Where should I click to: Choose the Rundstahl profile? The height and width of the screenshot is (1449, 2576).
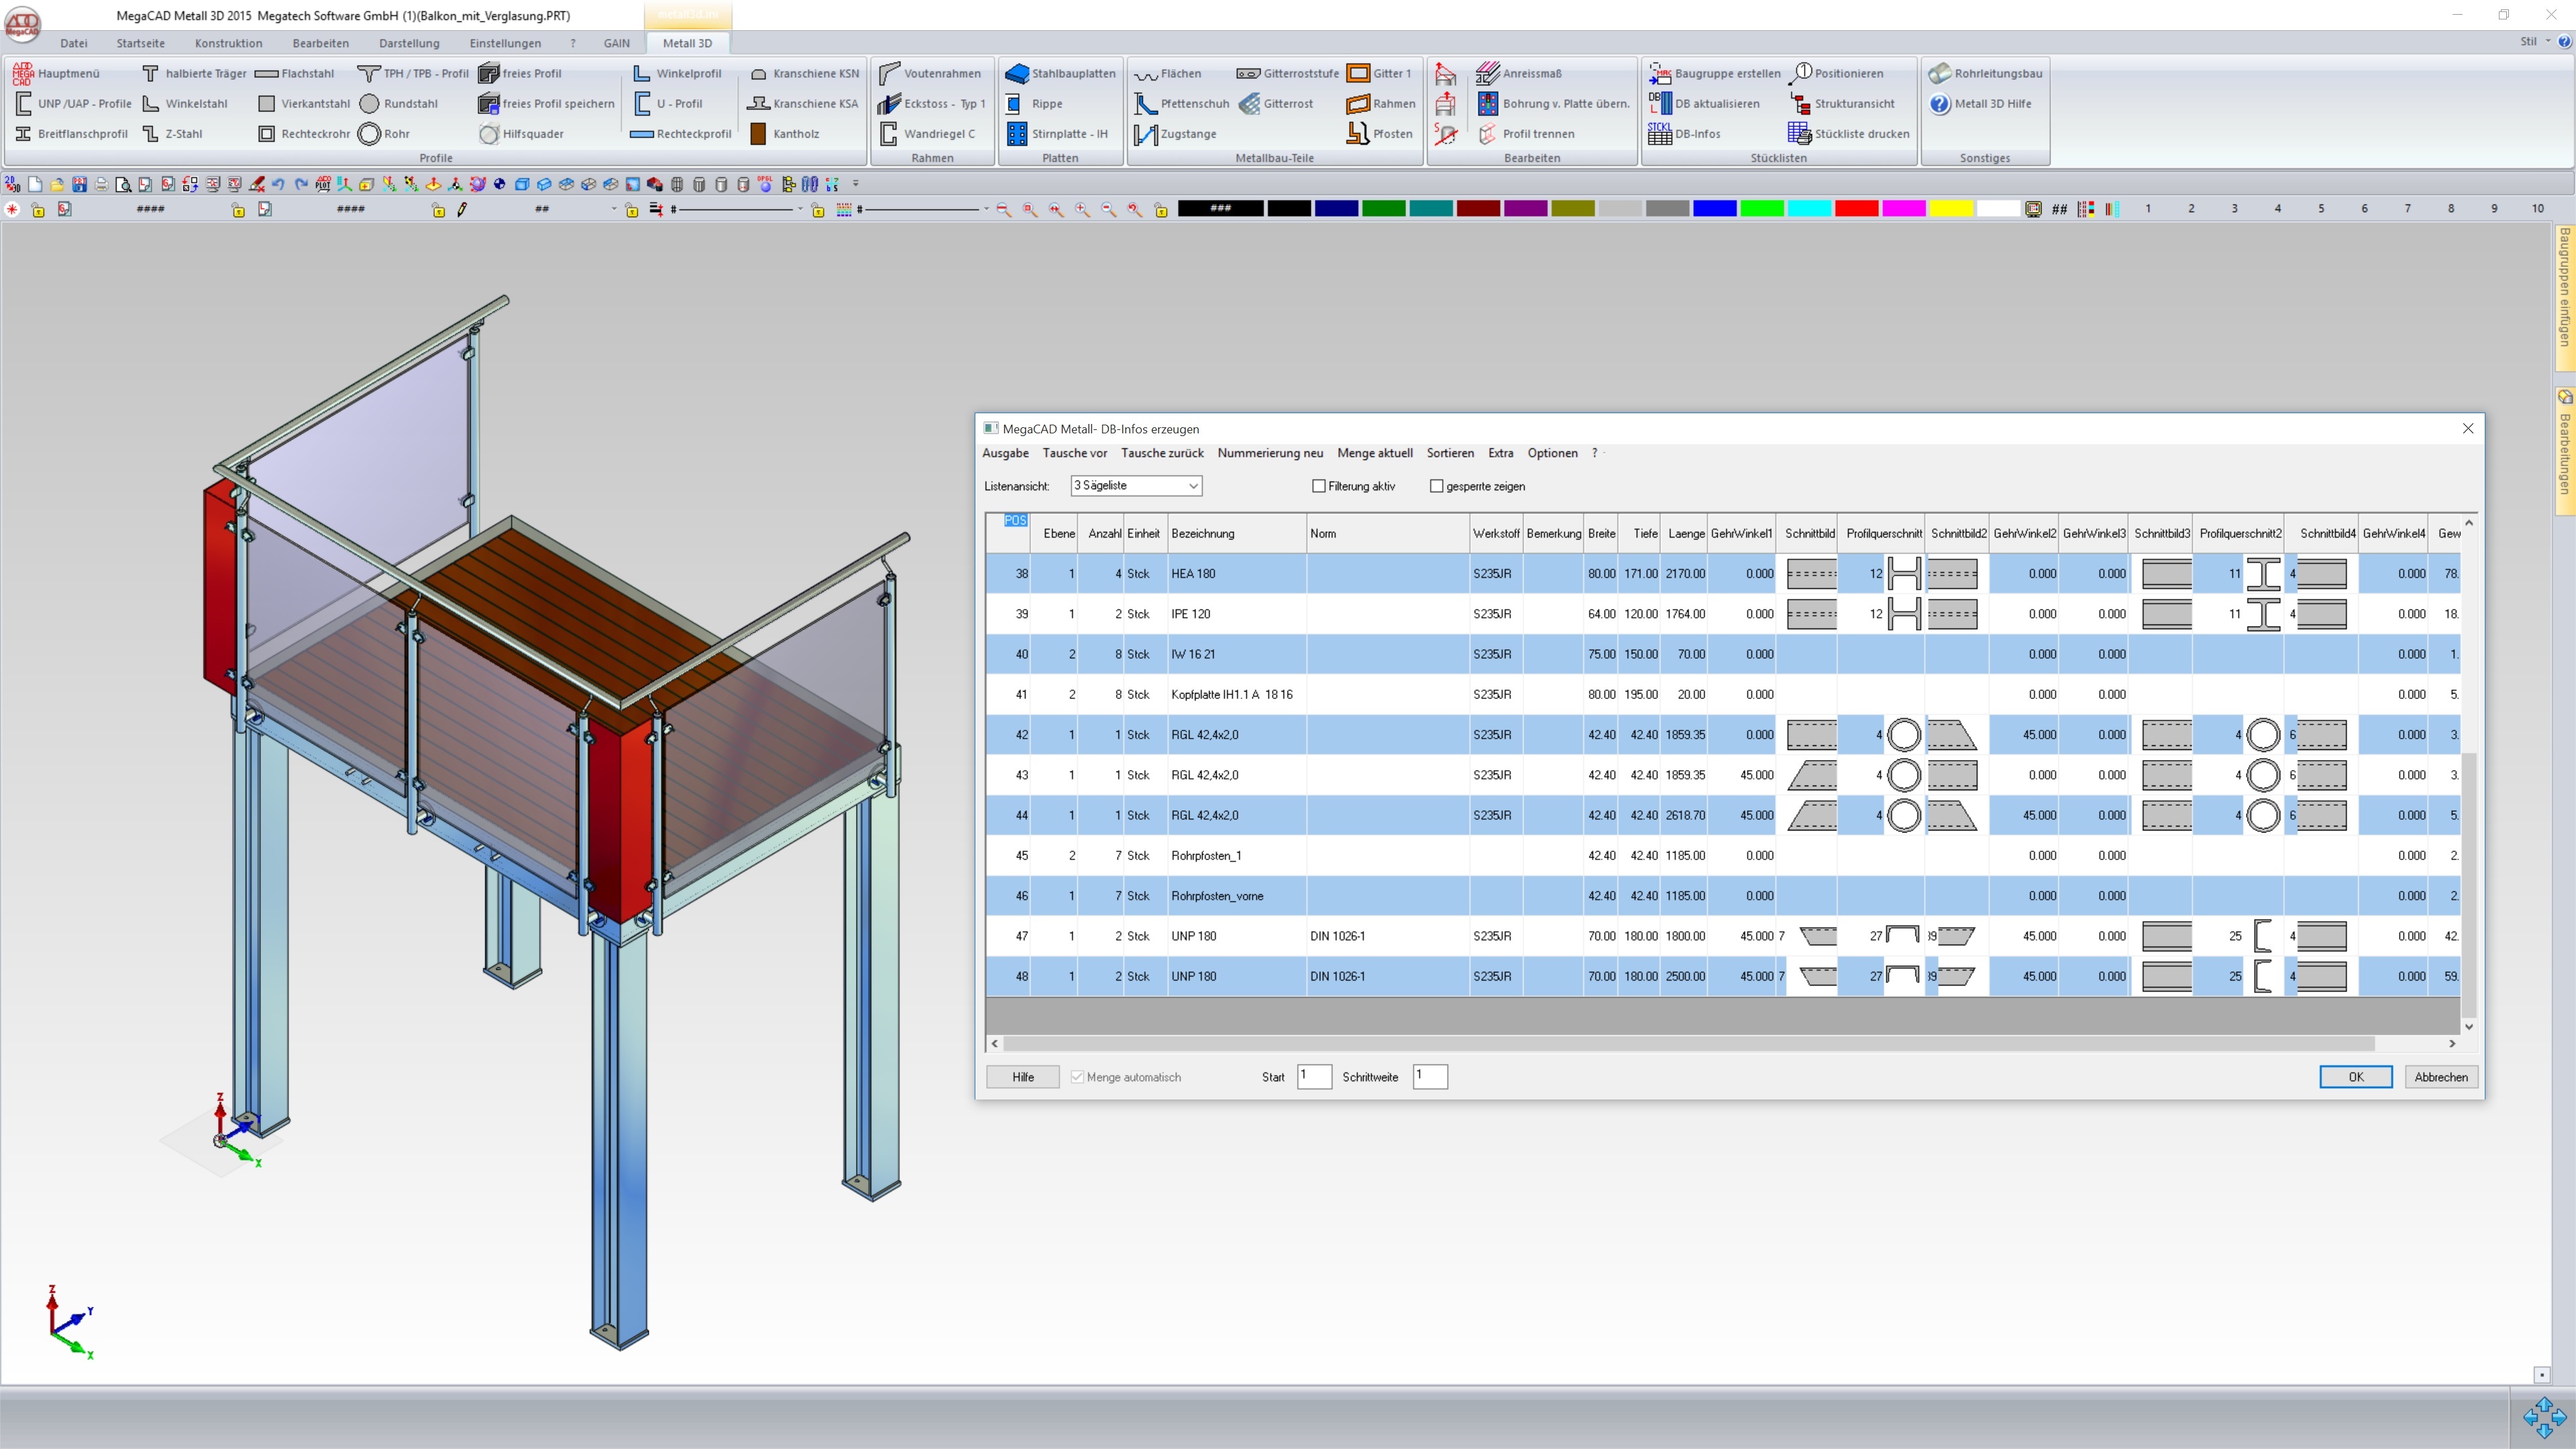[399, 103]
